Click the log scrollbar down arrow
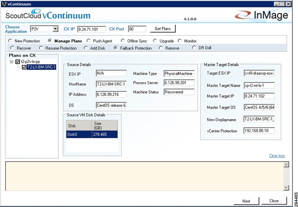298x207 pixels. click(286, 188)
